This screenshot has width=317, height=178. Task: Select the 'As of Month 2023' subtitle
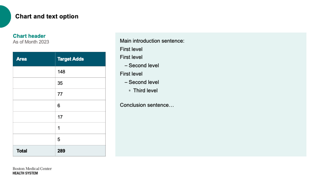[x=31, y=42]
